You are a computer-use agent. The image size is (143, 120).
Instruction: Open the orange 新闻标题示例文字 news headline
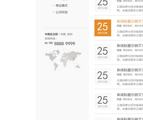point(130,21)
